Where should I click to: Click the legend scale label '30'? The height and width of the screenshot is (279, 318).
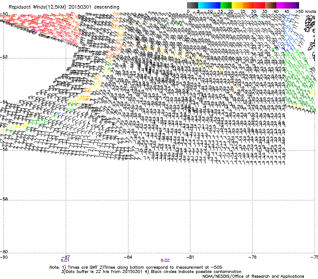pos(254,11)
